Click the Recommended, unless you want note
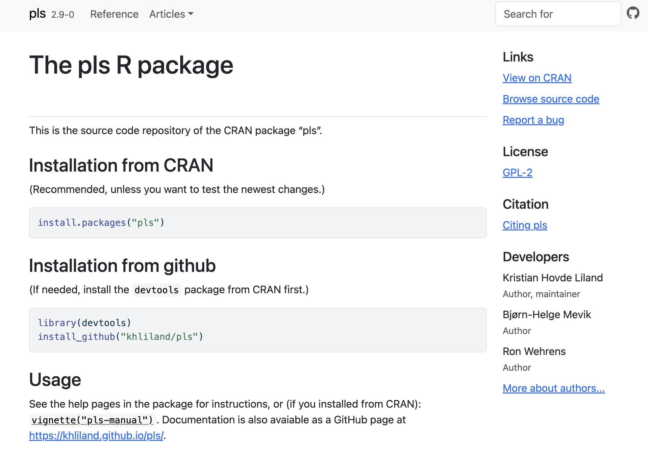 point(177,189)
